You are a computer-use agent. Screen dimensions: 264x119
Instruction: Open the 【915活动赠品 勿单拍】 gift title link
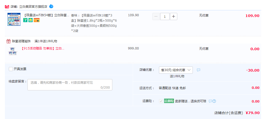tap(43, 48)
